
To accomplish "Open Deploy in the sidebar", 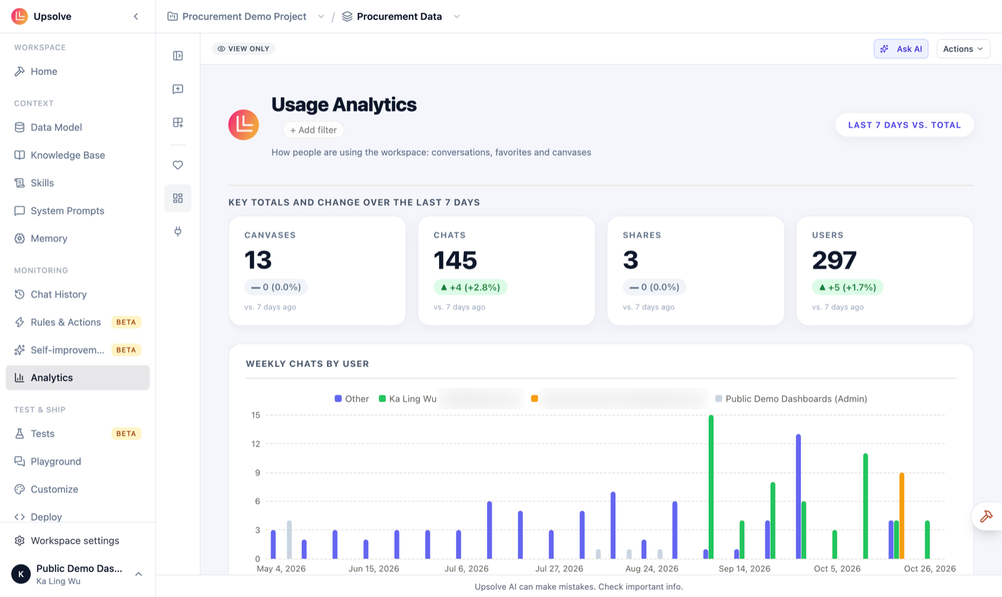I will coord(78,516).
